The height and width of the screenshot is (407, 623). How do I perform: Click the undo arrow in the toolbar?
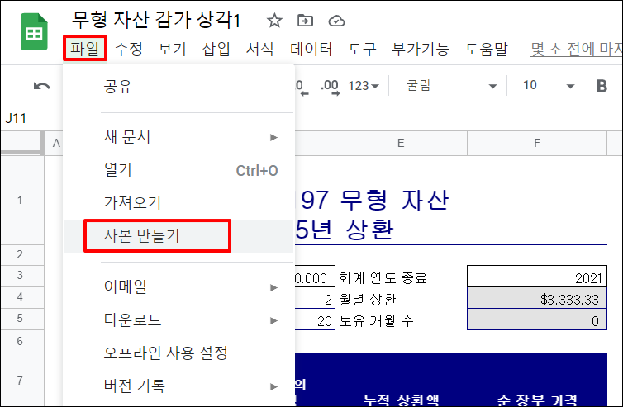[41, 86]
